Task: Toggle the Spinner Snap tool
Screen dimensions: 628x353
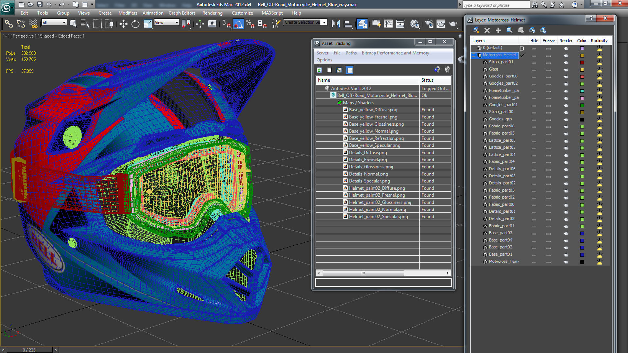Action: tap(262, 24)
